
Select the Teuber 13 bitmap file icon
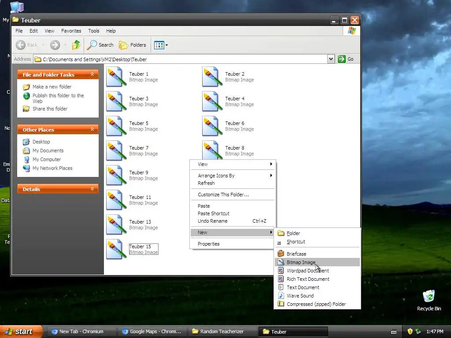116,225
